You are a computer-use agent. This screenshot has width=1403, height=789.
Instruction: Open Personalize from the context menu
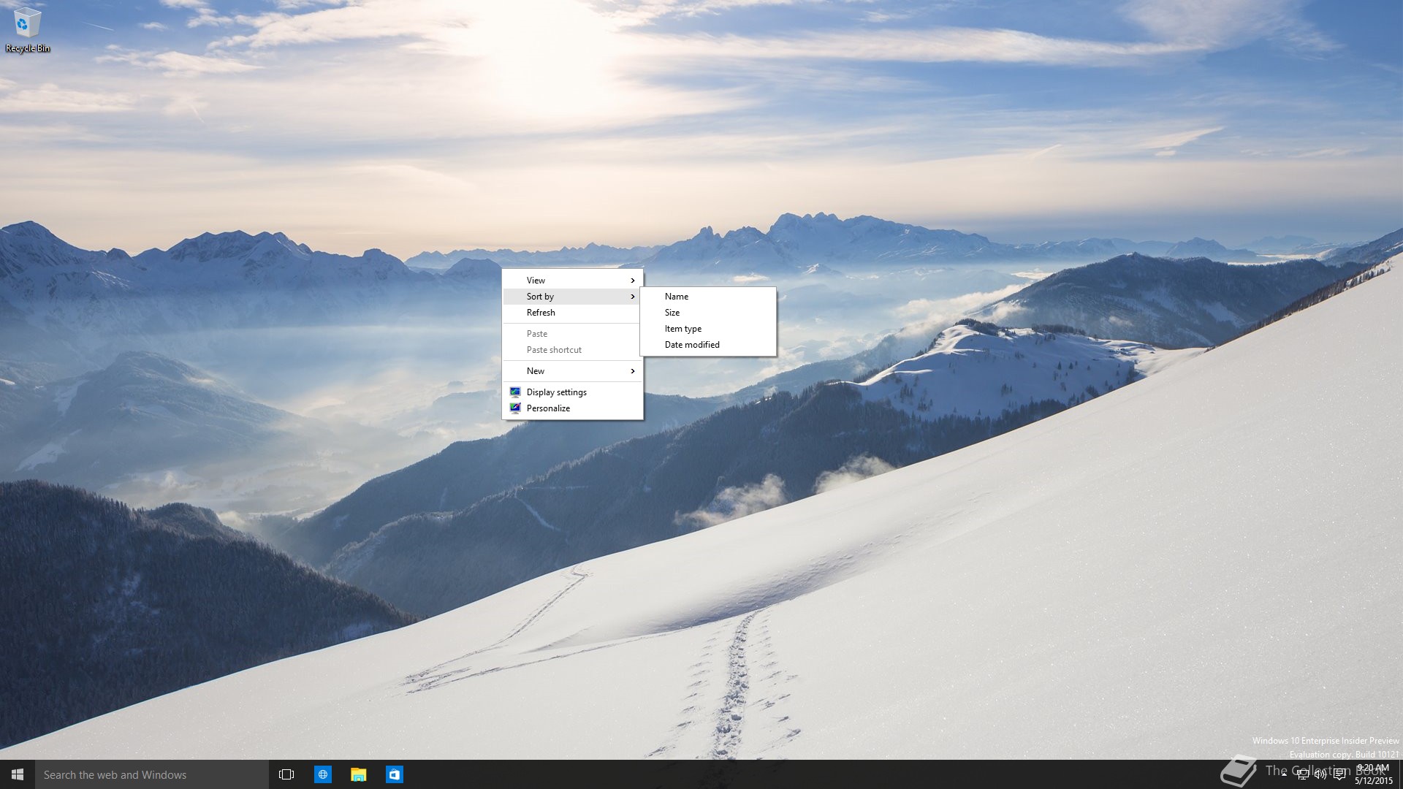point(573,408)
